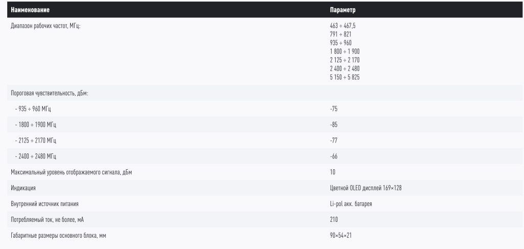Click the "-75" sensitivity value
This screenshot has width=524, height=249.
click(334, 109)
